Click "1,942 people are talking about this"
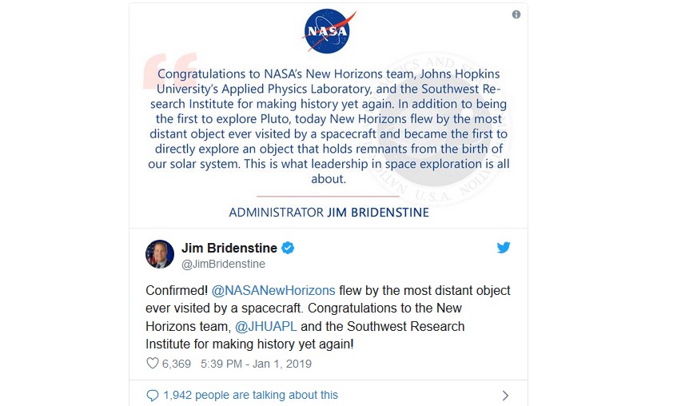The image size is (677, 406). pyautogui.click(x=250, y=395)
